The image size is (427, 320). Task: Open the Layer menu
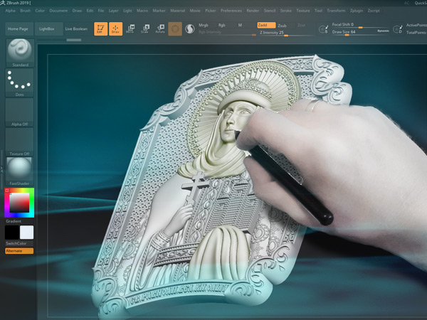[x=114, y=11]
